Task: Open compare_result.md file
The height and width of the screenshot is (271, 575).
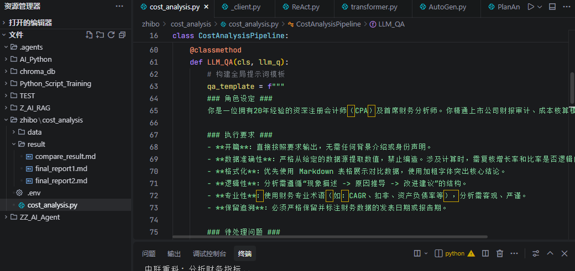Action: [x=66, y=156]
